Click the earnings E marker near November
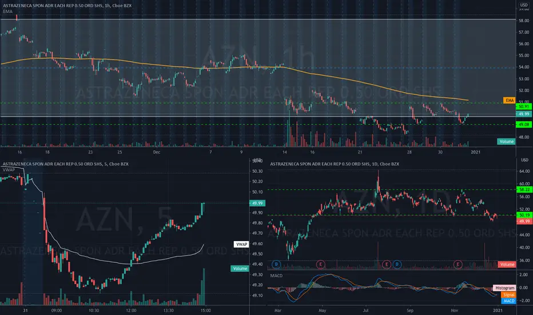533x315 pixels. click(458, 264)
